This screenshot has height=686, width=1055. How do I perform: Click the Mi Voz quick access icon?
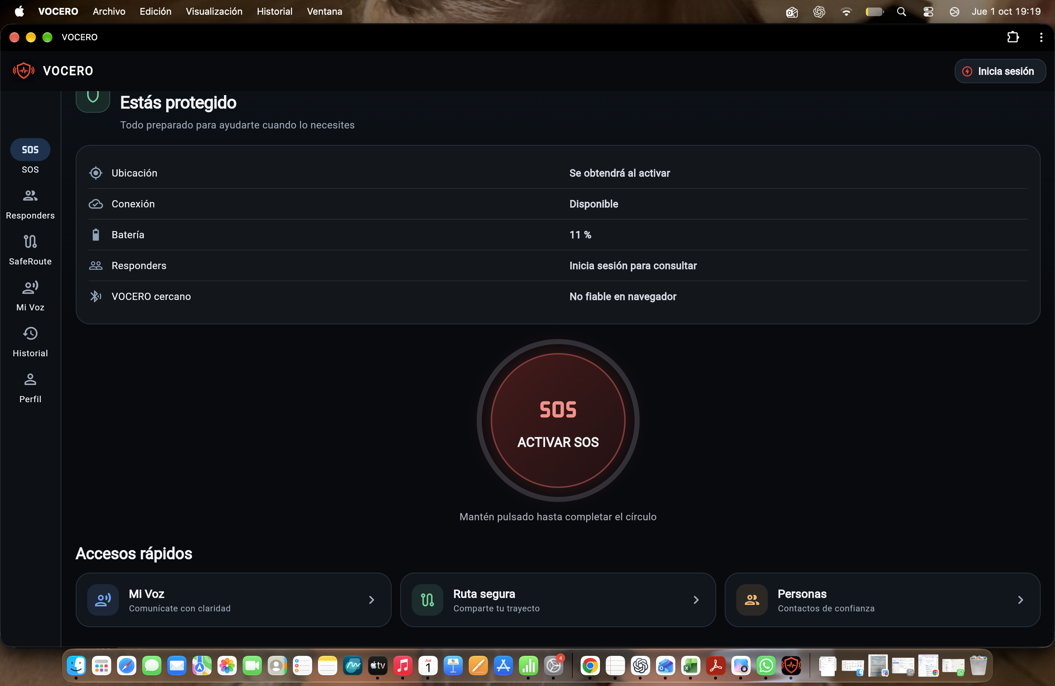click(103, 600)
